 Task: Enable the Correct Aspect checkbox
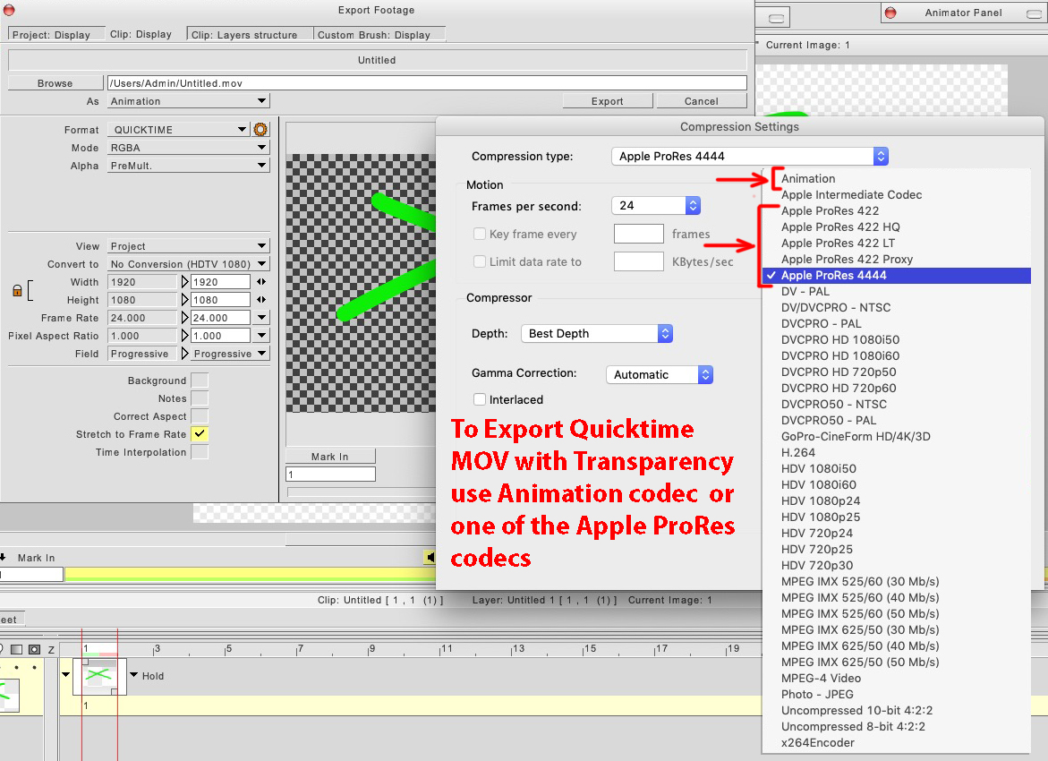(x=200, y=416)
